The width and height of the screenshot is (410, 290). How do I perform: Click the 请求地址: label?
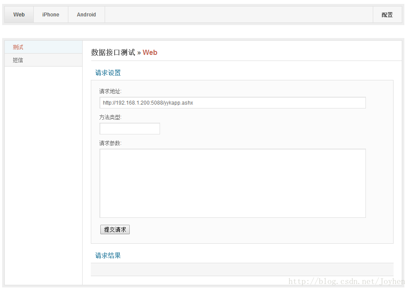point(110,91)
